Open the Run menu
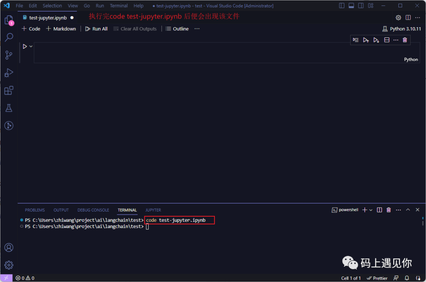 [100, 6]
